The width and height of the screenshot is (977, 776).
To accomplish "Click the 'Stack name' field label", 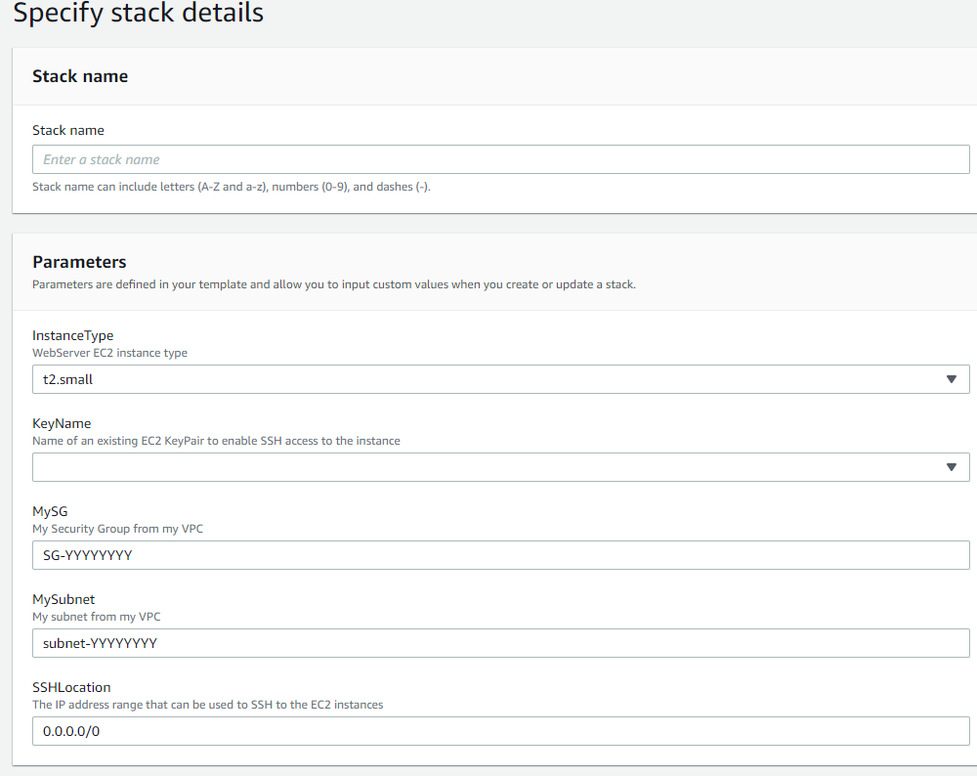I will (68, 130).
